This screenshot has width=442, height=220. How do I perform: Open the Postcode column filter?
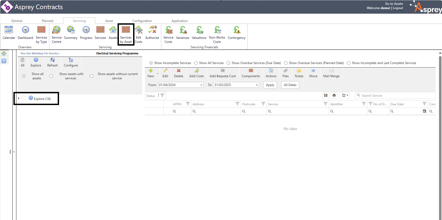[x=263, y=104]
